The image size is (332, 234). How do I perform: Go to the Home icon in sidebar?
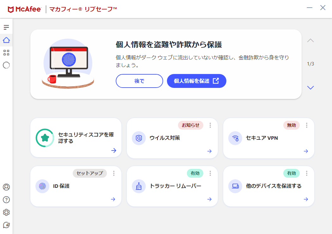point(6,40)
